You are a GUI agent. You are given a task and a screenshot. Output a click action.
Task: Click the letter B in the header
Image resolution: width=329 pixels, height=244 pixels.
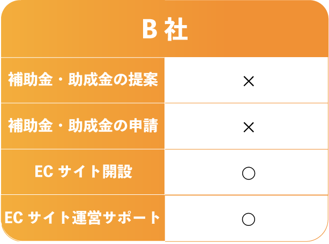149,30
